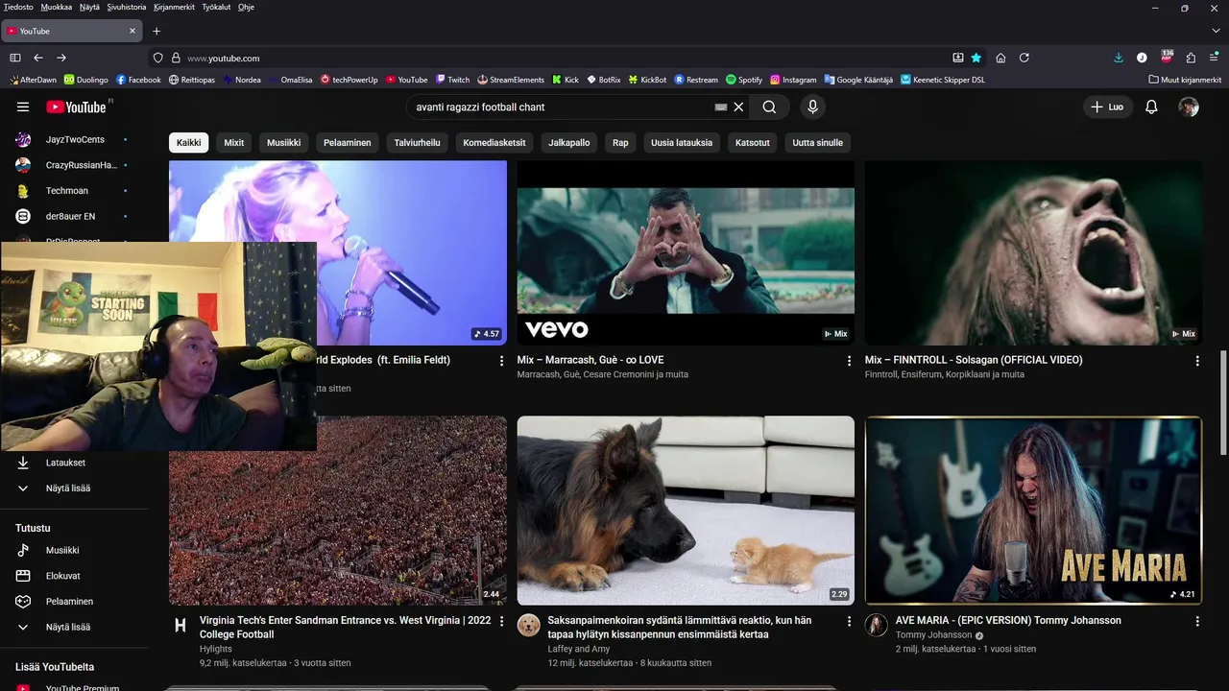Screen dimensions: 1229x691
Task: Open the YouTube hamburger guide menu
Action: pos(23,107)
